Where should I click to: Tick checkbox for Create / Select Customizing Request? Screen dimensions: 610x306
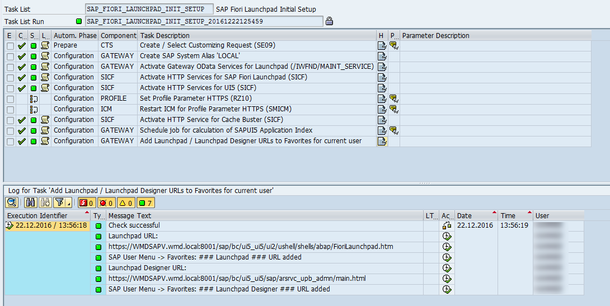tap(11, 45)
